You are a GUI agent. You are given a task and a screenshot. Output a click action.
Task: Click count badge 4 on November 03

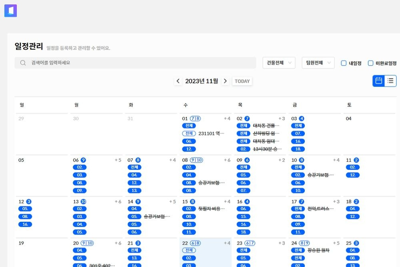pyautogui.click(x=302, y=118)
